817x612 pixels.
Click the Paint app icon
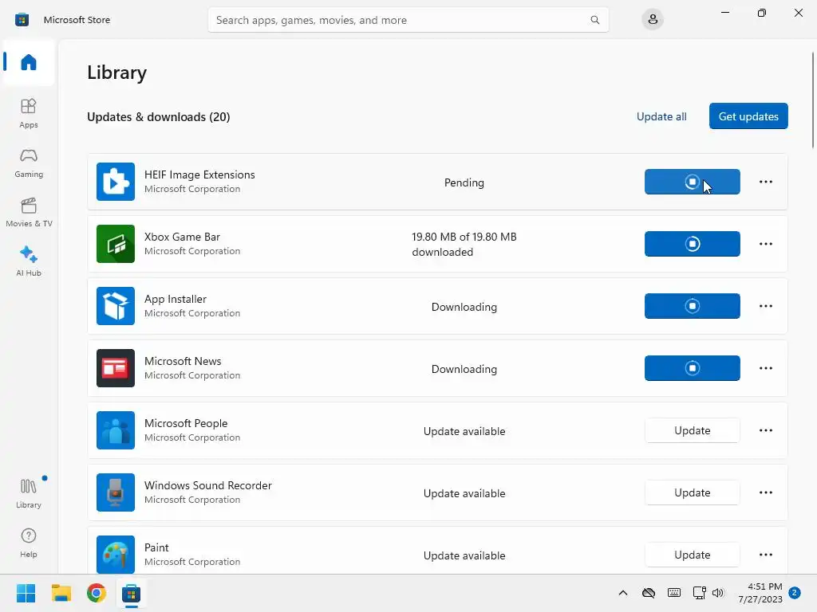point(116,555)
